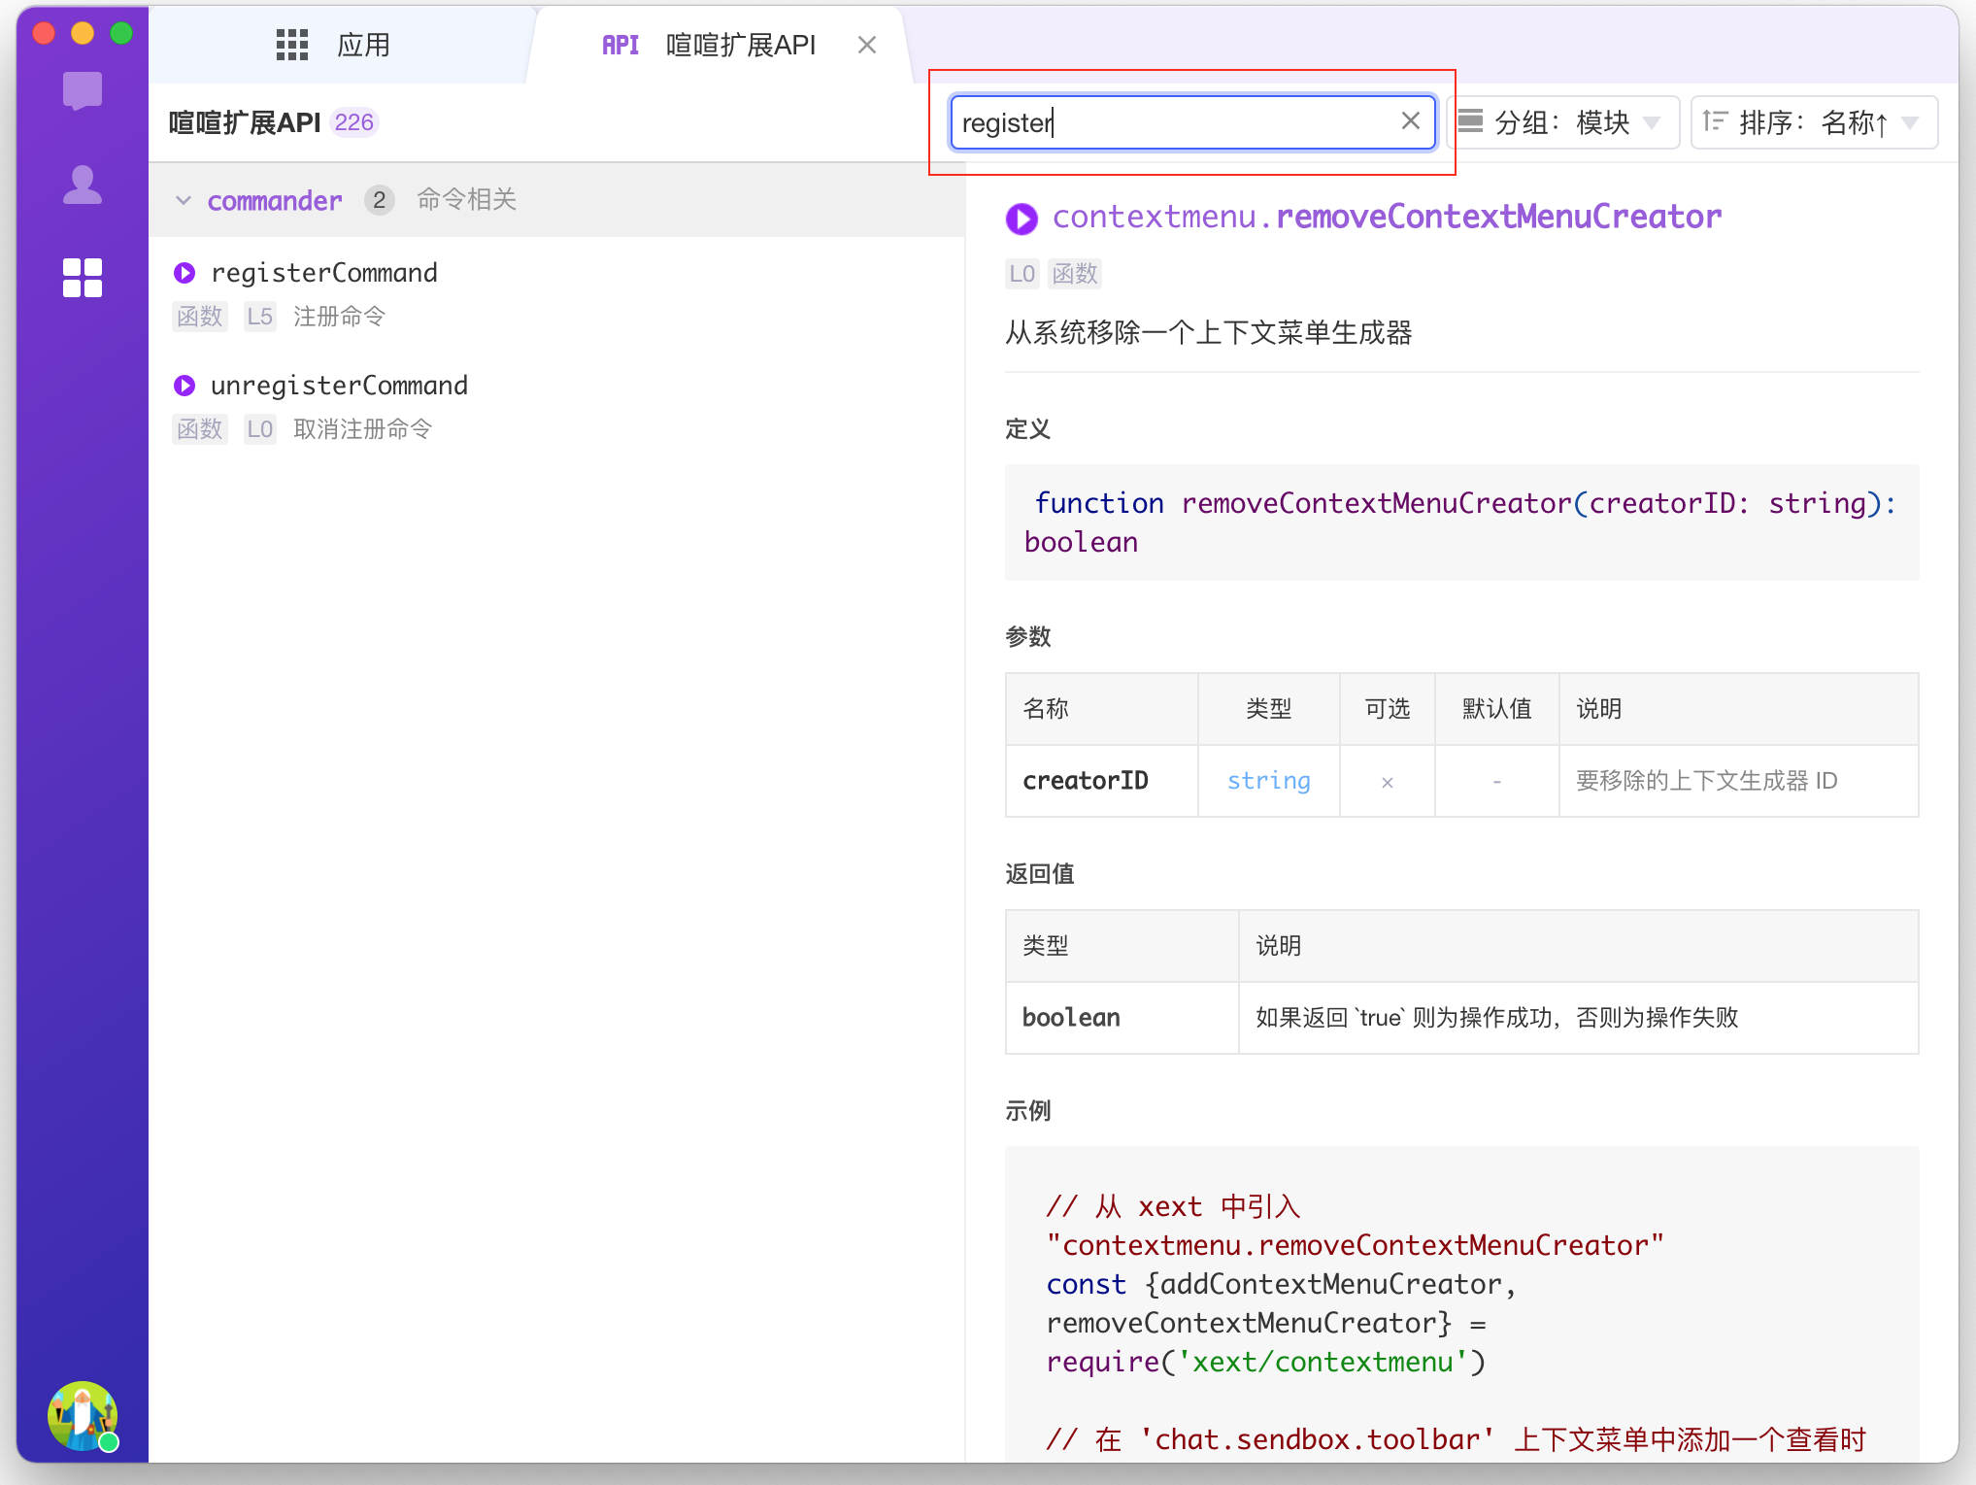Click the purple icon beside registerCommand
The image size is (1976, 1485).
[184, 274]
